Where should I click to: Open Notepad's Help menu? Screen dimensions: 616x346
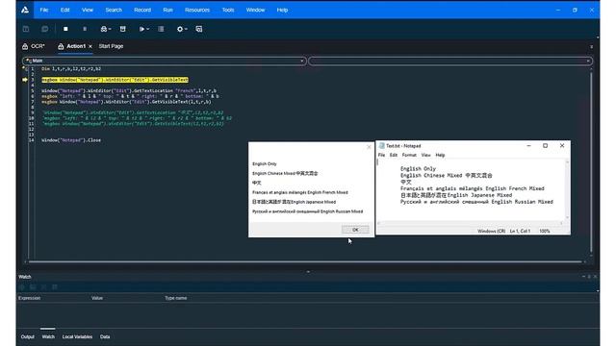[x=440, y=155]
